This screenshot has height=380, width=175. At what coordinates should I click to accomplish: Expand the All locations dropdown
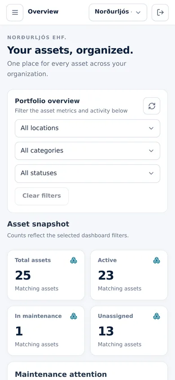[x=87, y=128]
